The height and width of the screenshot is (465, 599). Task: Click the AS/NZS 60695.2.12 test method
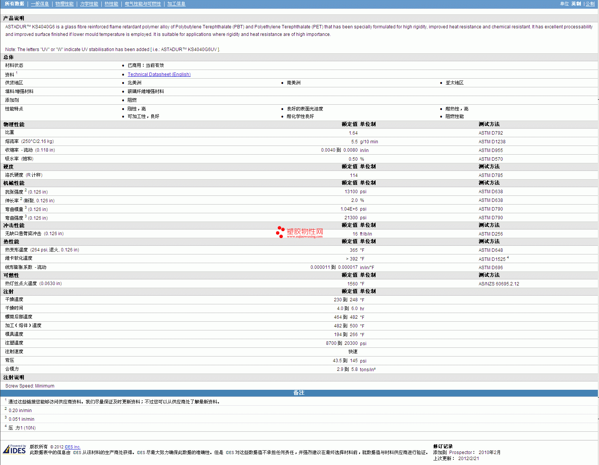pyautogui.click(x=499, y=284)
